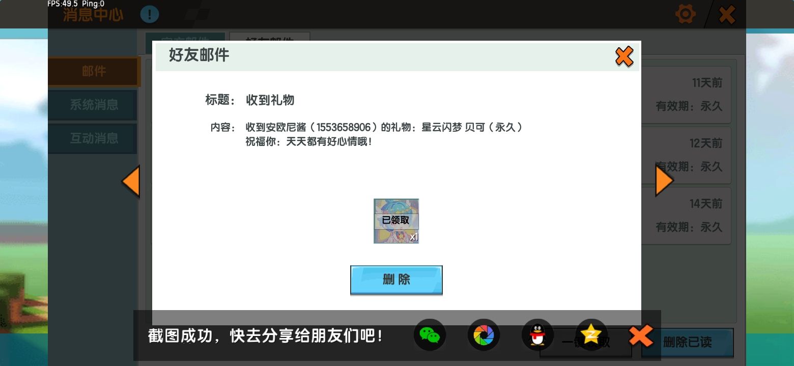Dismiss the screenshot share bar
The image size is (794, 366).
pos(641,336)
